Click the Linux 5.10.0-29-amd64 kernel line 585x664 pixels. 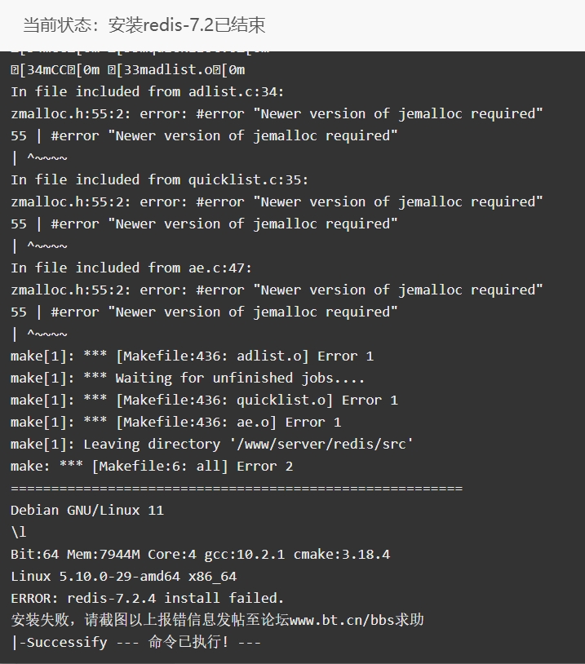coord(124,577)
